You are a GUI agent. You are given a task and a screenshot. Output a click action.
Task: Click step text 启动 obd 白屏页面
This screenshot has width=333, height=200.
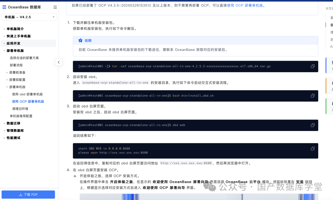coord(90,106)
